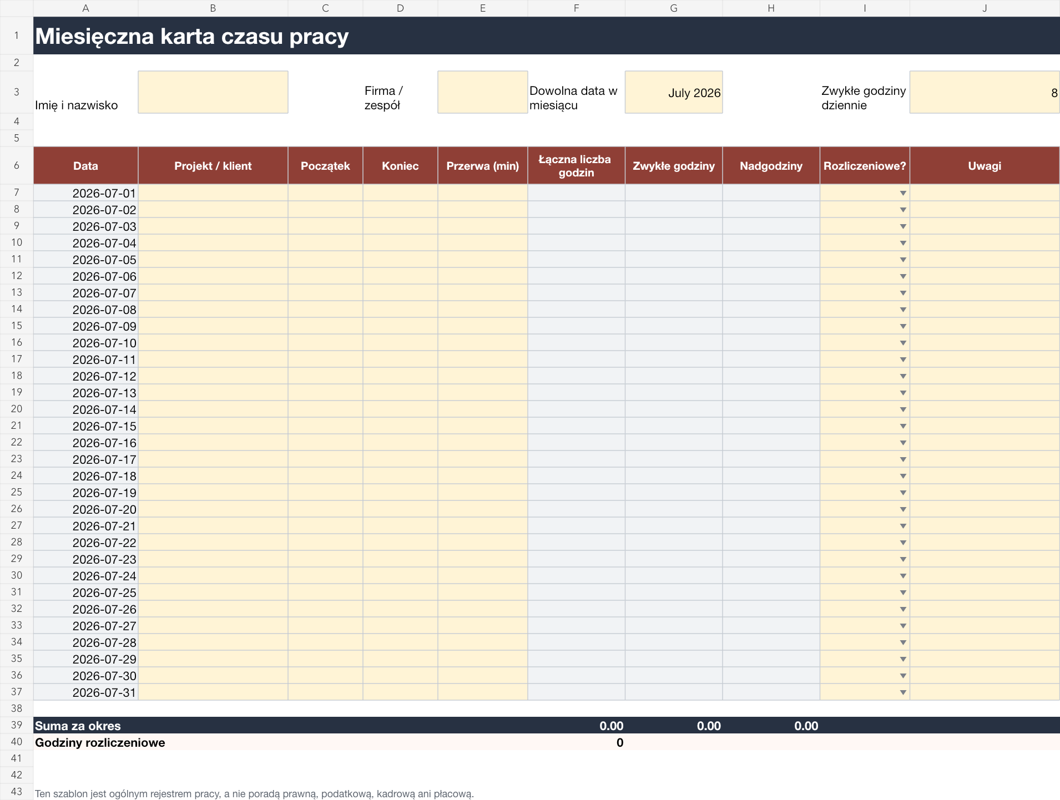Screen dimensions: 1060x800
Task: Click Przerwa (min) cell for 2026-07-20
Action: tap(482, 509)
